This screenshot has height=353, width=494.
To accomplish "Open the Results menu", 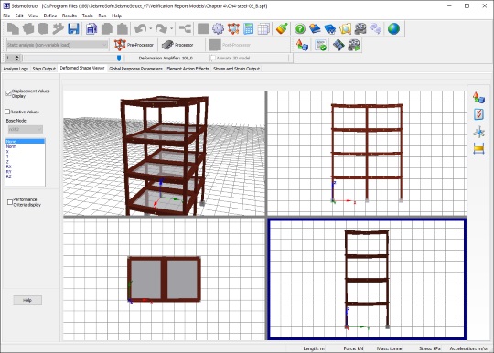I will 70,16.
